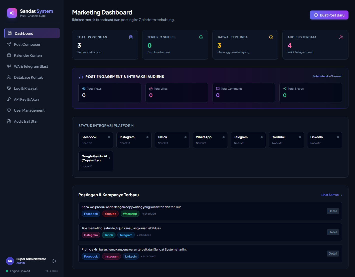Select the Telegram integration status card
This screenshot has width=355, height=277.
(248, 140)
